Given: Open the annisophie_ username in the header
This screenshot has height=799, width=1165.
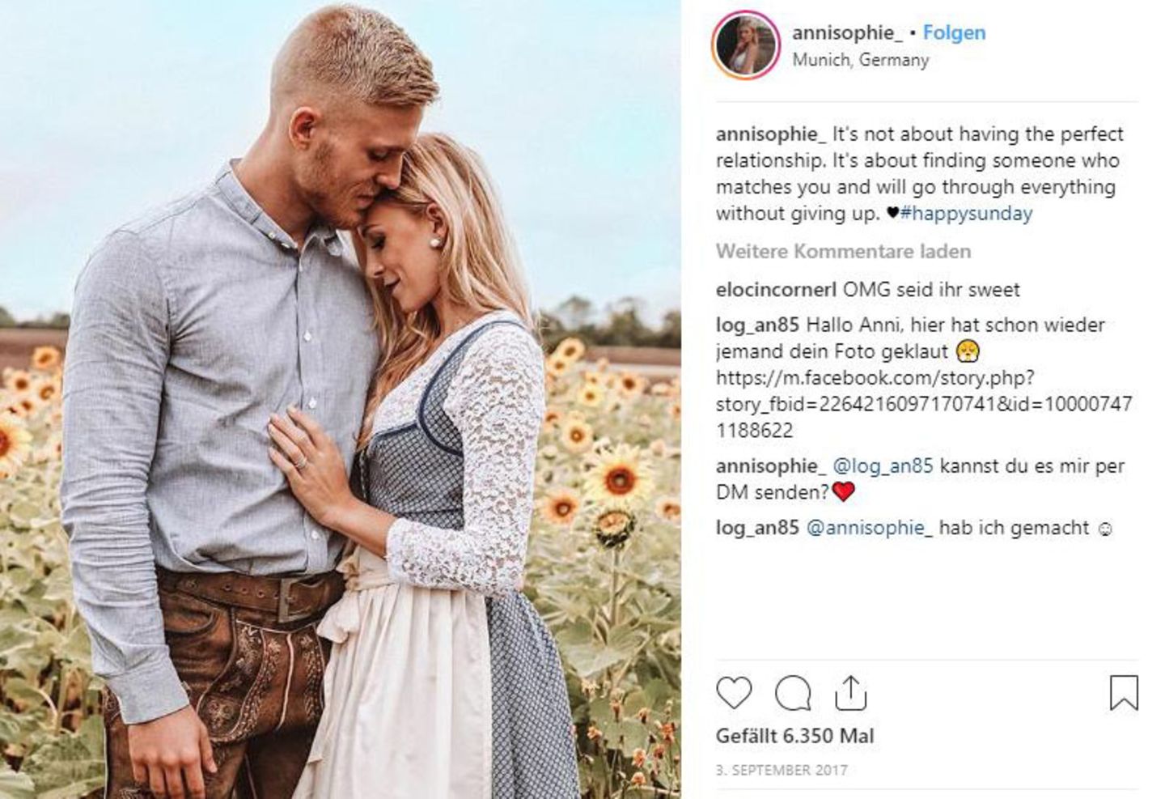Looking at the screenshot, I should (847, 33).
